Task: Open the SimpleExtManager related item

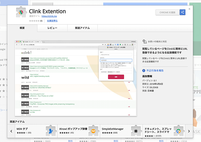Action: pyautogui.click(x=121, y=131)
